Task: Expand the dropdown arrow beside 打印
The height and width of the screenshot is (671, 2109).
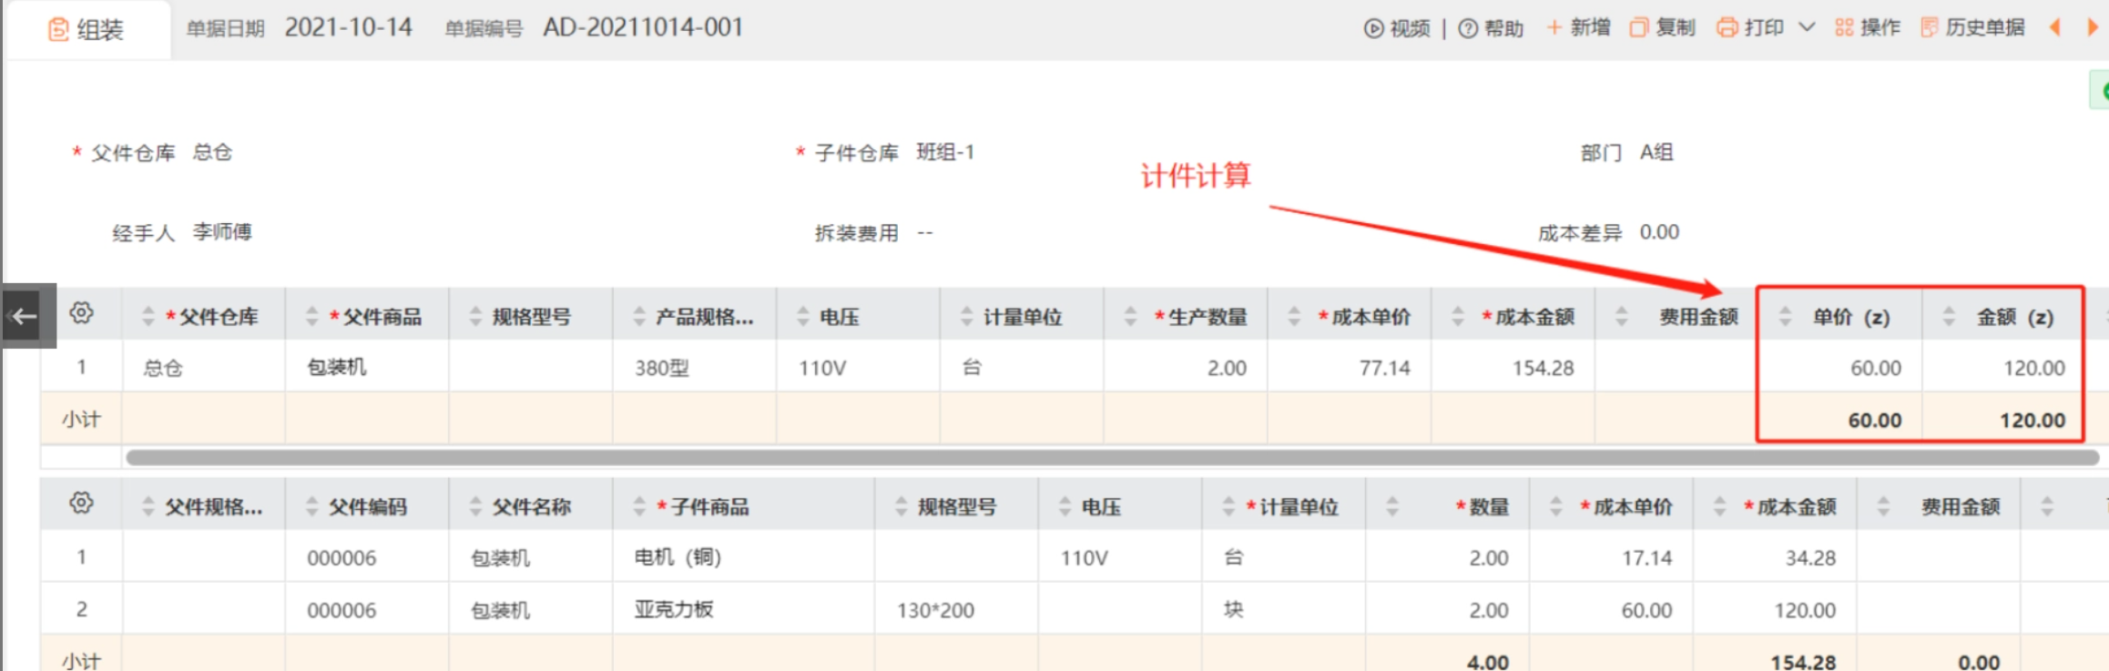Action: [x=1807, y=27]
